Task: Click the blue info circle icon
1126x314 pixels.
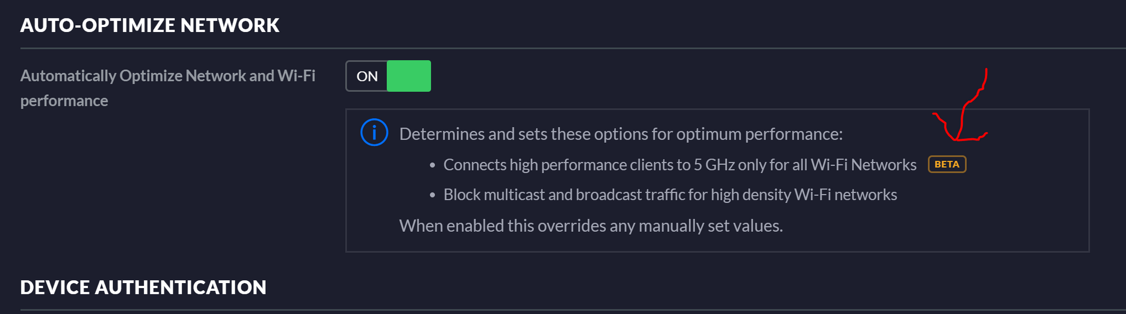Action: coord(374,133)
